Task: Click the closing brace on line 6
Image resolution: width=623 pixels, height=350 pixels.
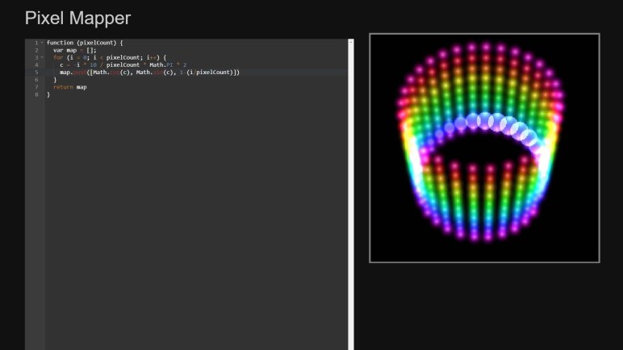Action: (x=55, y=80)
